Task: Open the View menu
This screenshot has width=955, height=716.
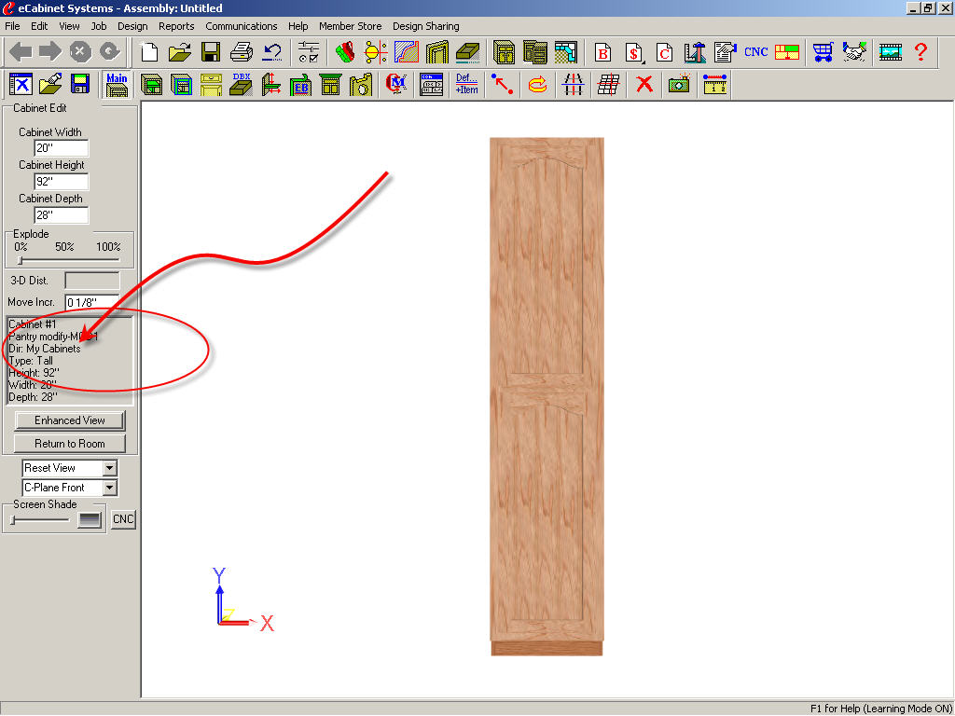Action: tap(69, 26)
